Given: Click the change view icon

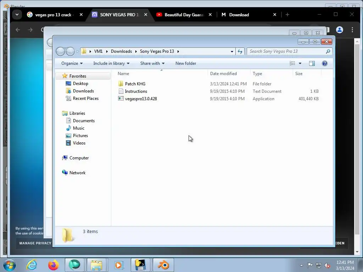Looking at the screenshot, I should [292, 63].
